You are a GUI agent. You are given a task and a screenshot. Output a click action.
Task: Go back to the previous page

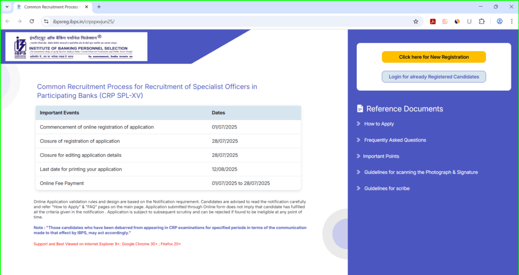point(8,21)
